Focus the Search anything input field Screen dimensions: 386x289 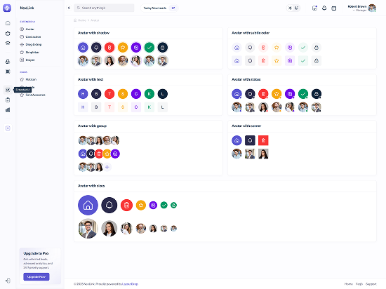(104, 8)
